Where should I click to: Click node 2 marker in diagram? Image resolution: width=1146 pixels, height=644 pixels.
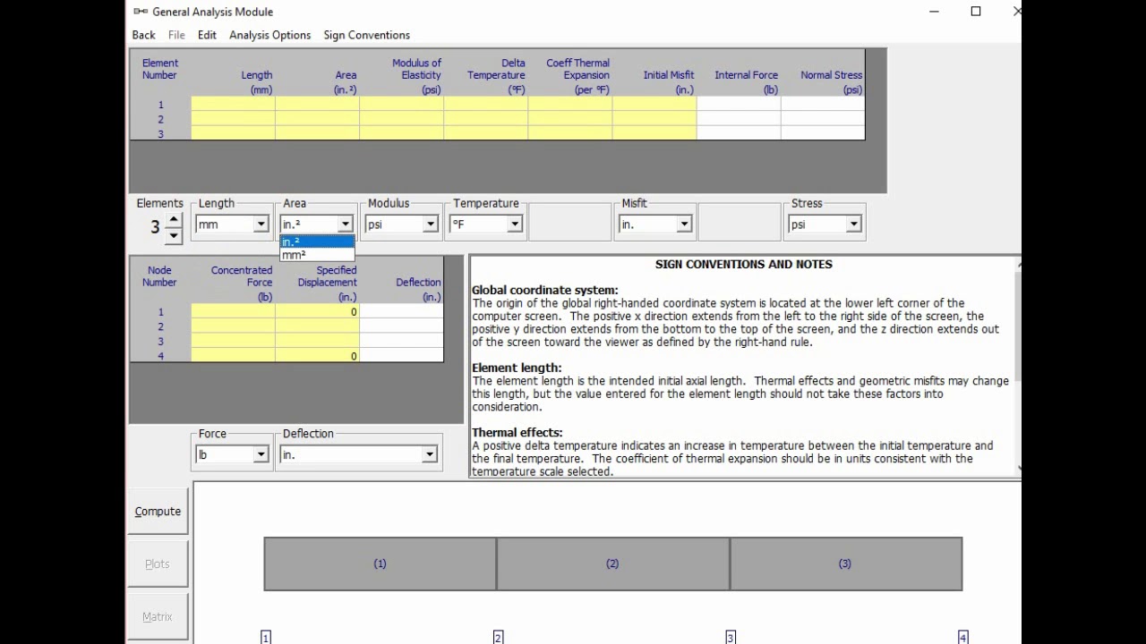498,637
